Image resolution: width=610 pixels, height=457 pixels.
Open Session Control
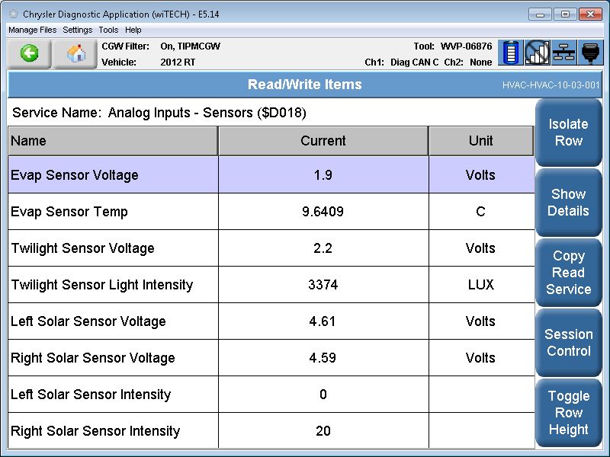pos(568,343)
